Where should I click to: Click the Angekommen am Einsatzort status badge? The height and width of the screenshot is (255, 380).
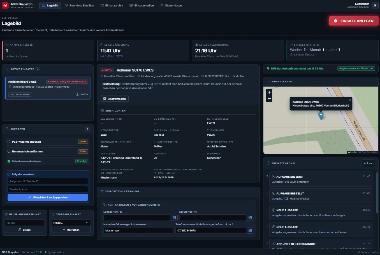click(x=356, y=68)
